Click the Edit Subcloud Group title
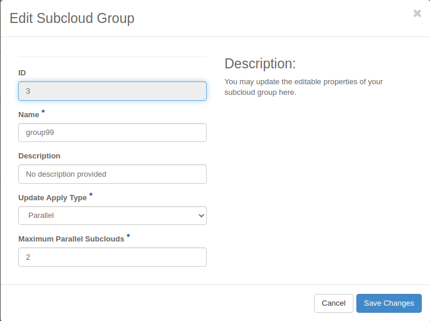 tap(72, 18)
